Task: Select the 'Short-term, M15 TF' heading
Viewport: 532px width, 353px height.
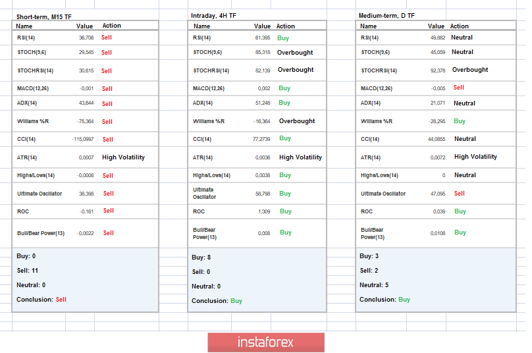Action: (43, 17)
